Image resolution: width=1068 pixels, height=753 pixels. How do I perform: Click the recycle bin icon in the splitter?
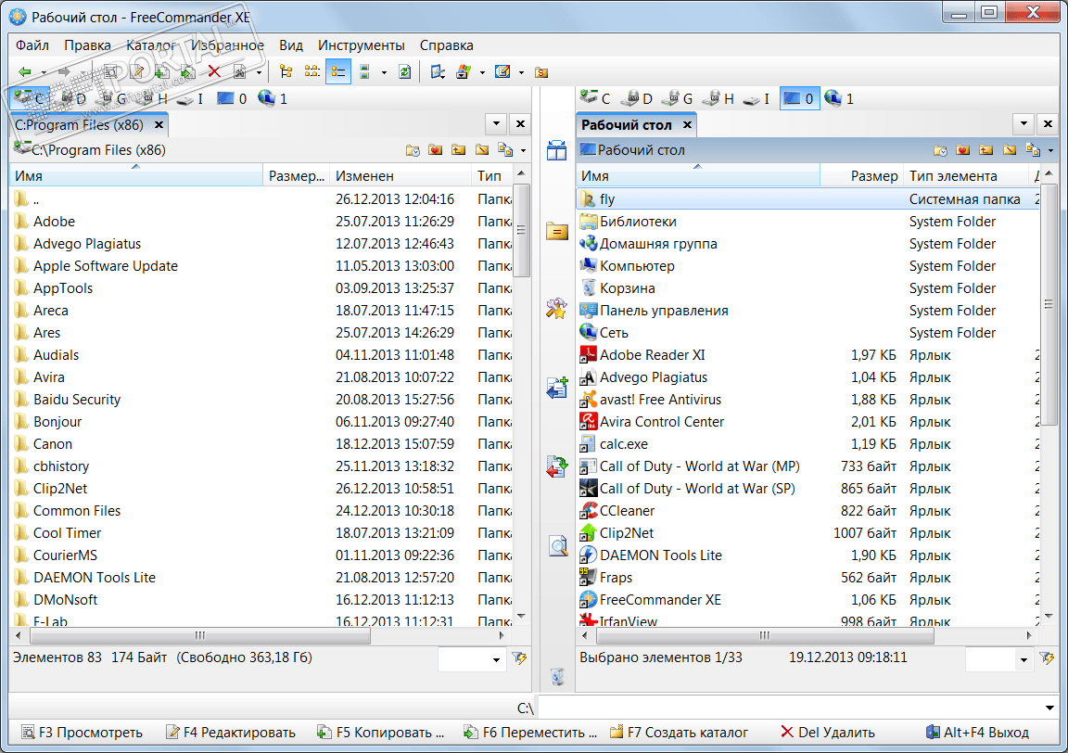point(558,676)
